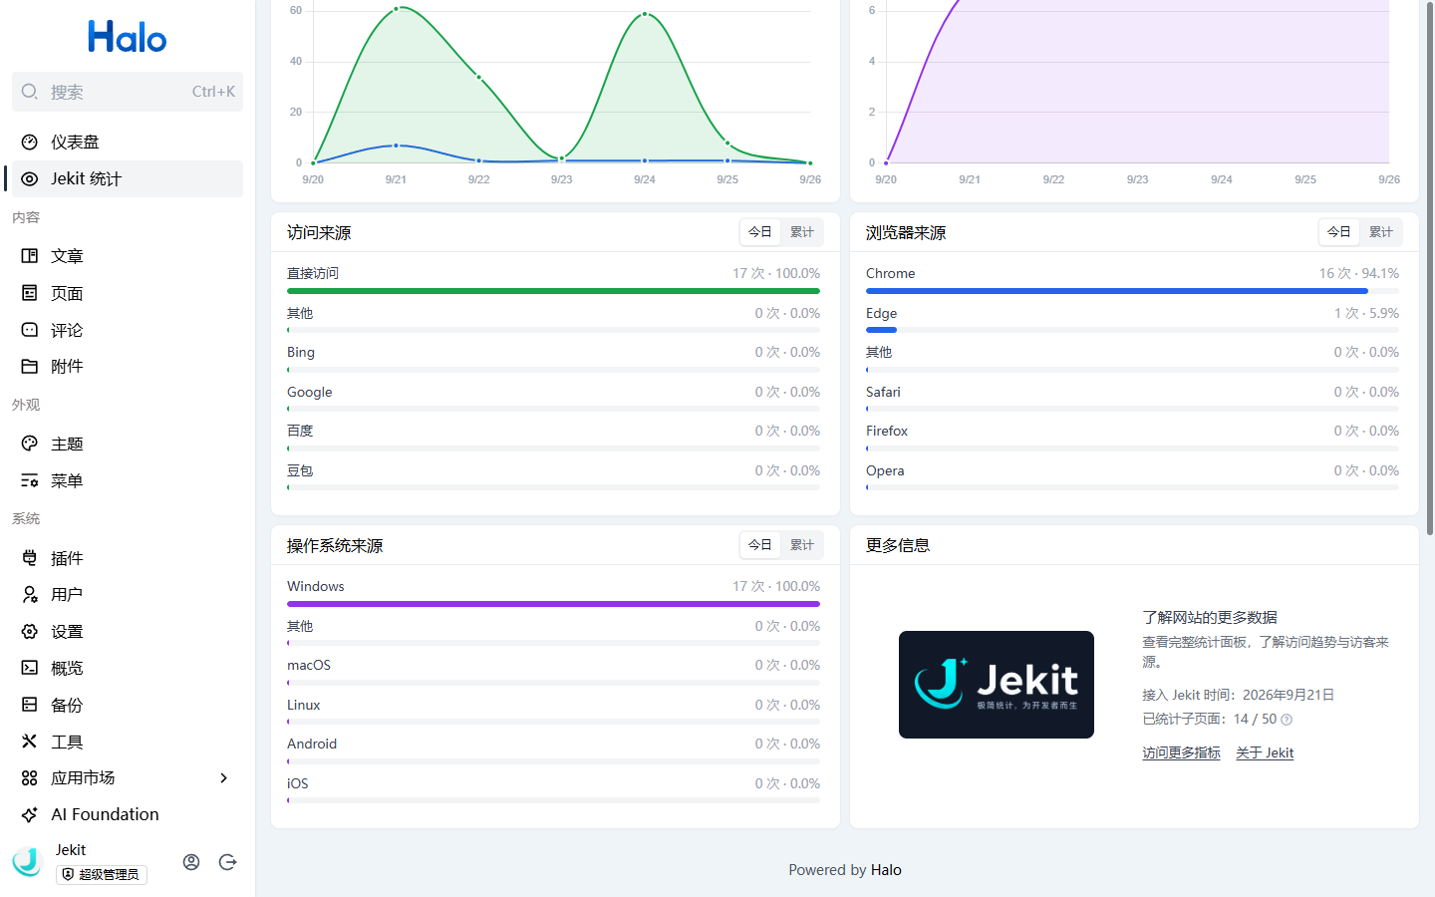Screen dimensions: 1435x897
Task: Click the 超级管理员 shield badge
Action: (x=102, y=875)
